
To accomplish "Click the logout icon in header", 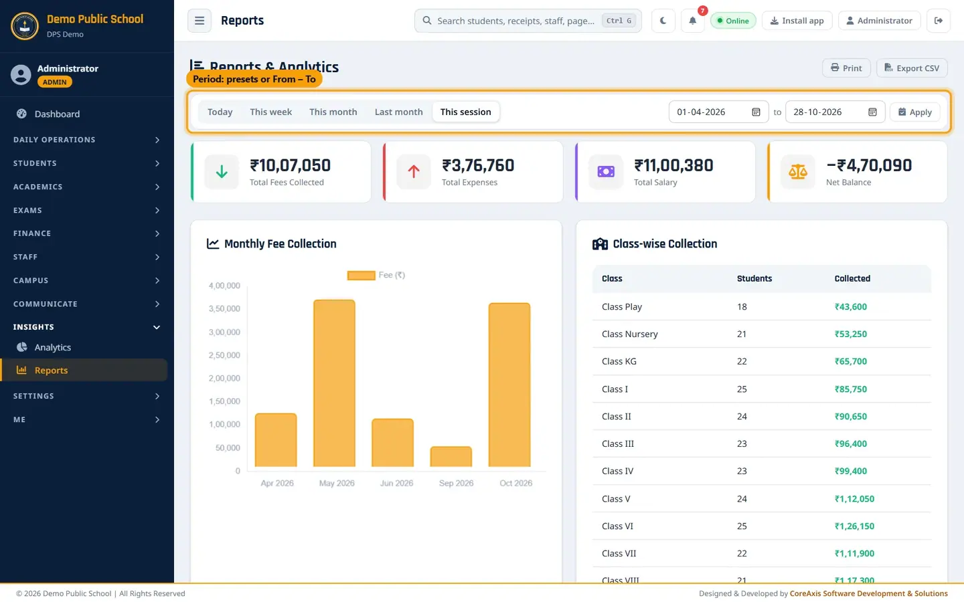I will (939, 21).
